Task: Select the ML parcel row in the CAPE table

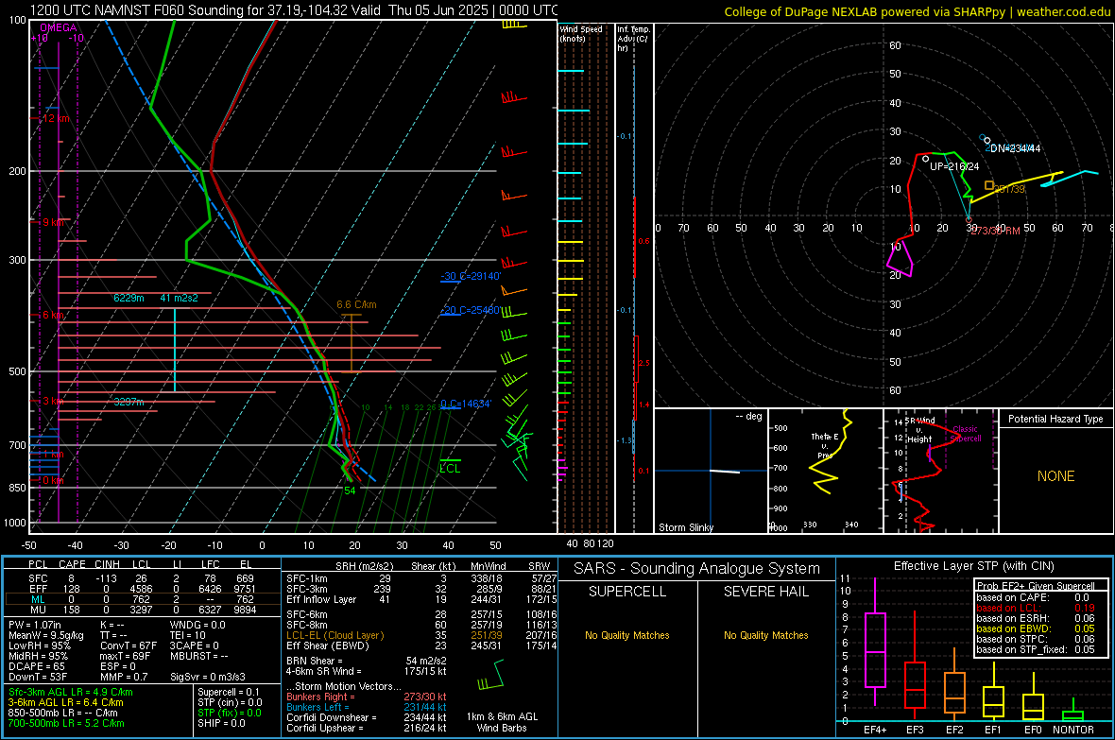Action: (x=143, y=599)
